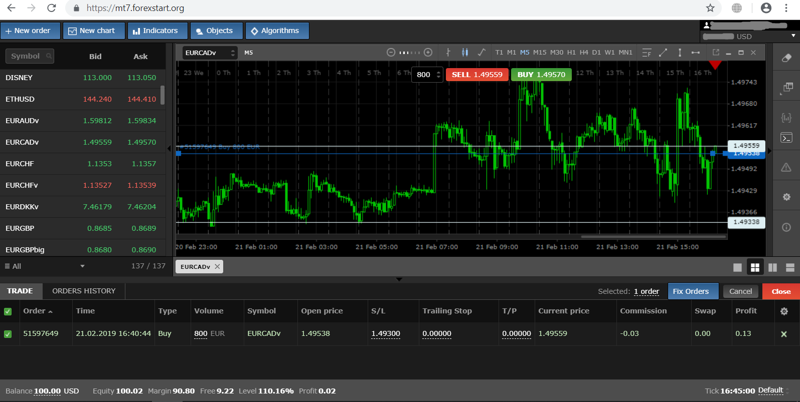800x402 pixels.
Task: Zoom out the chart with minus icon
Action: 391,53
